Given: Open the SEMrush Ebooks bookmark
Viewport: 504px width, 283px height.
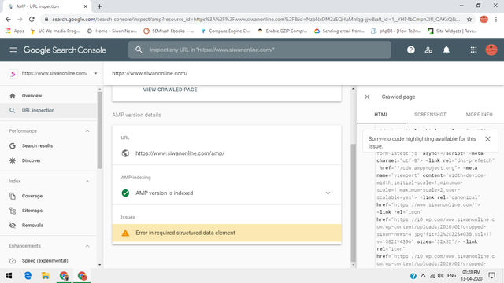Looking at the screenshot, I should click(169, 31).
